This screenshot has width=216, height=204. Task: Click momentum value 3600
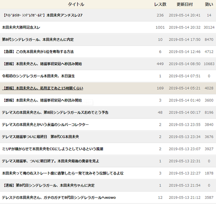(209, 100)
